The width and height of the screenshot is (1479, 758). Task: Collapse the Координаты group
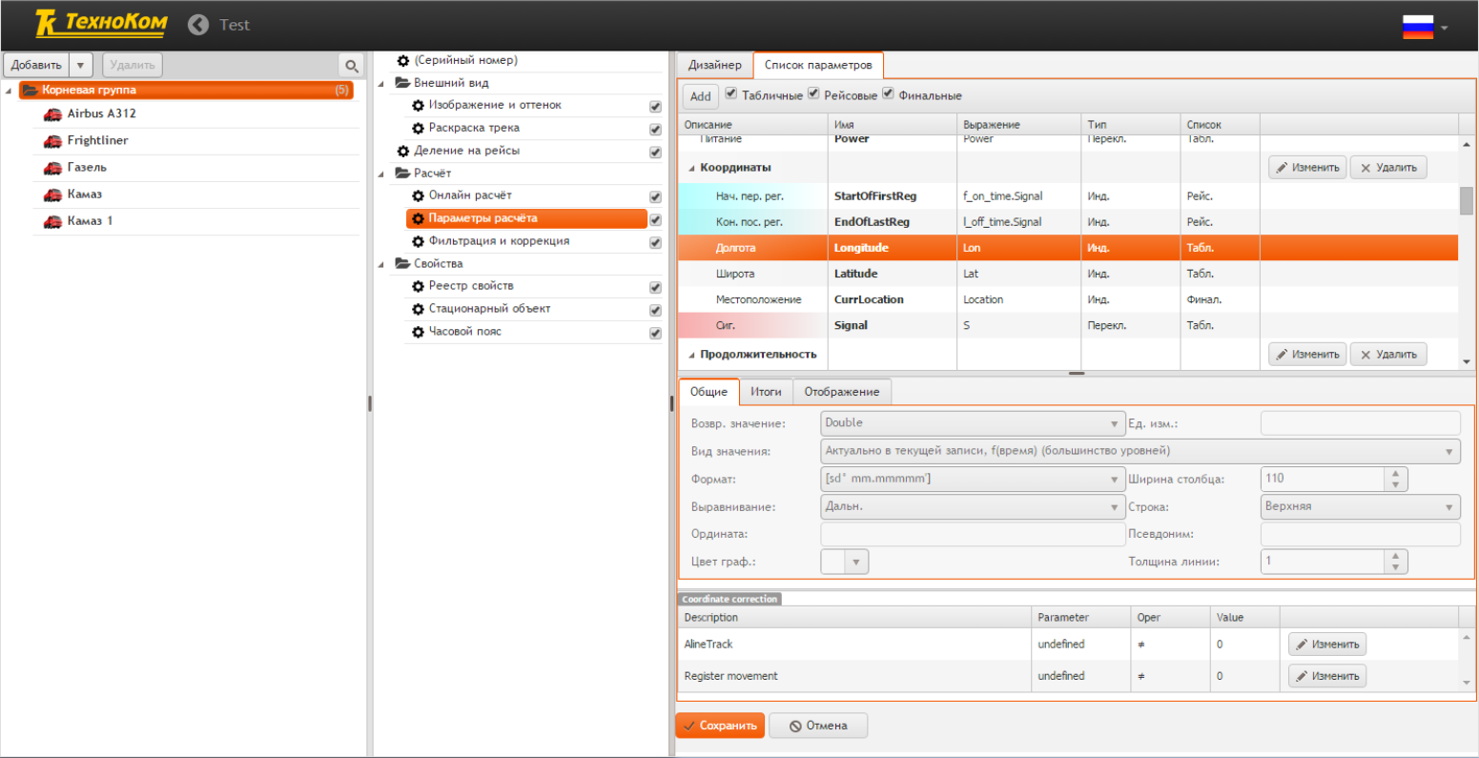pyautogui.click(x=691, y=168)
